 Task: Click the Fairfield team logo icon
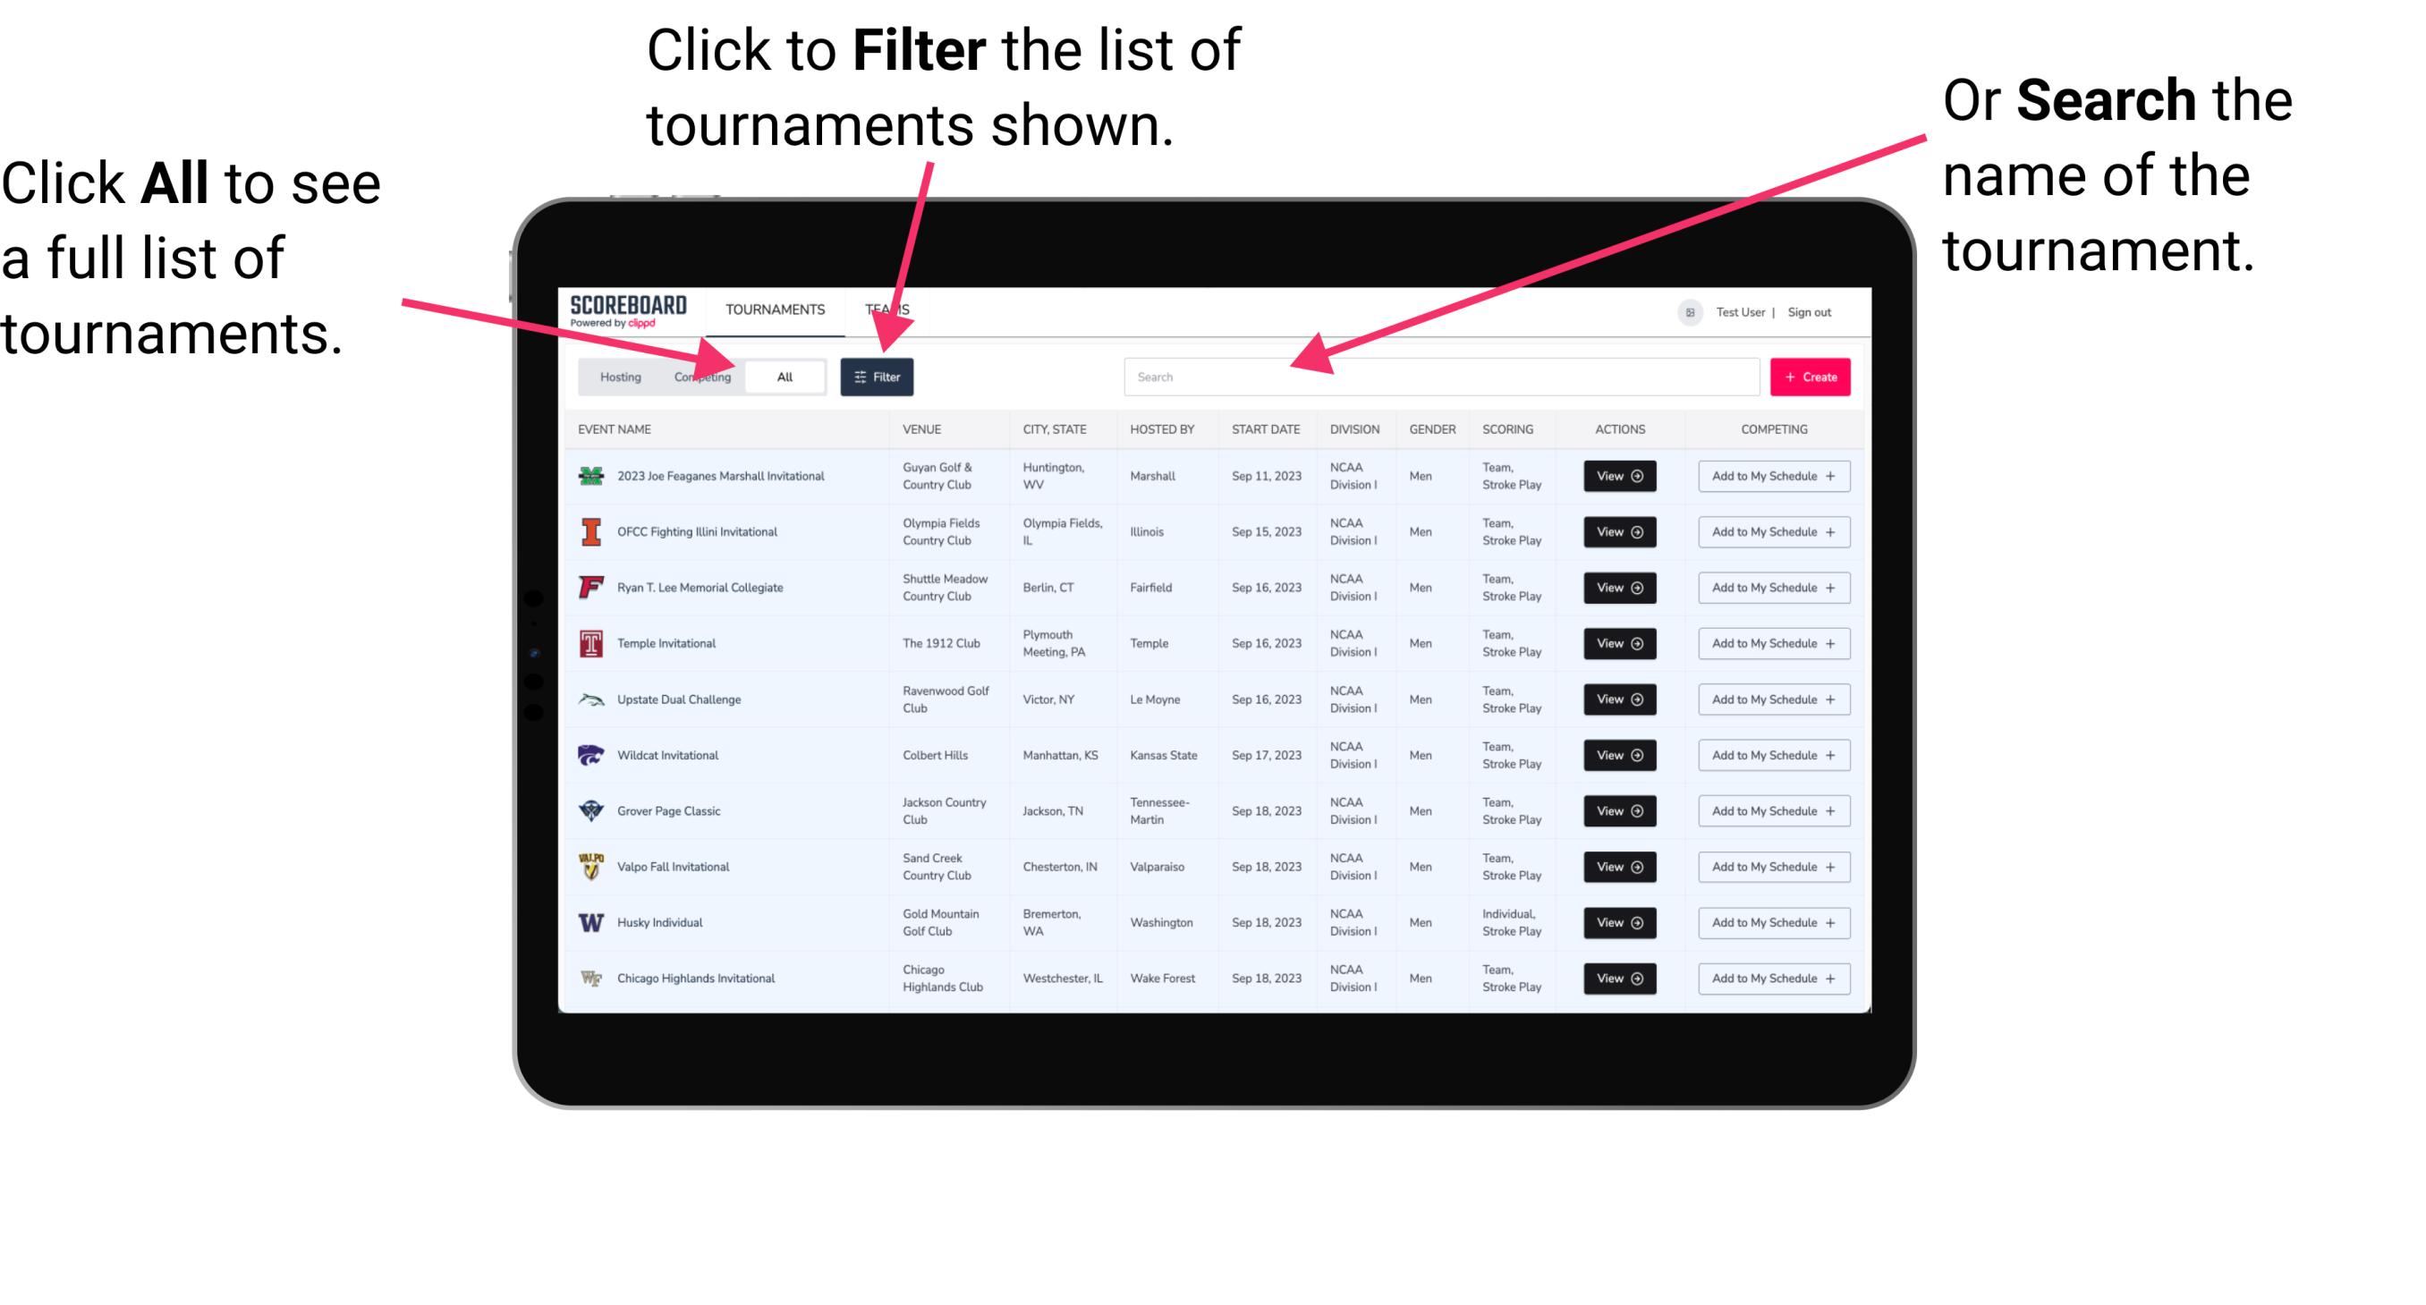(x=590, y=587)
